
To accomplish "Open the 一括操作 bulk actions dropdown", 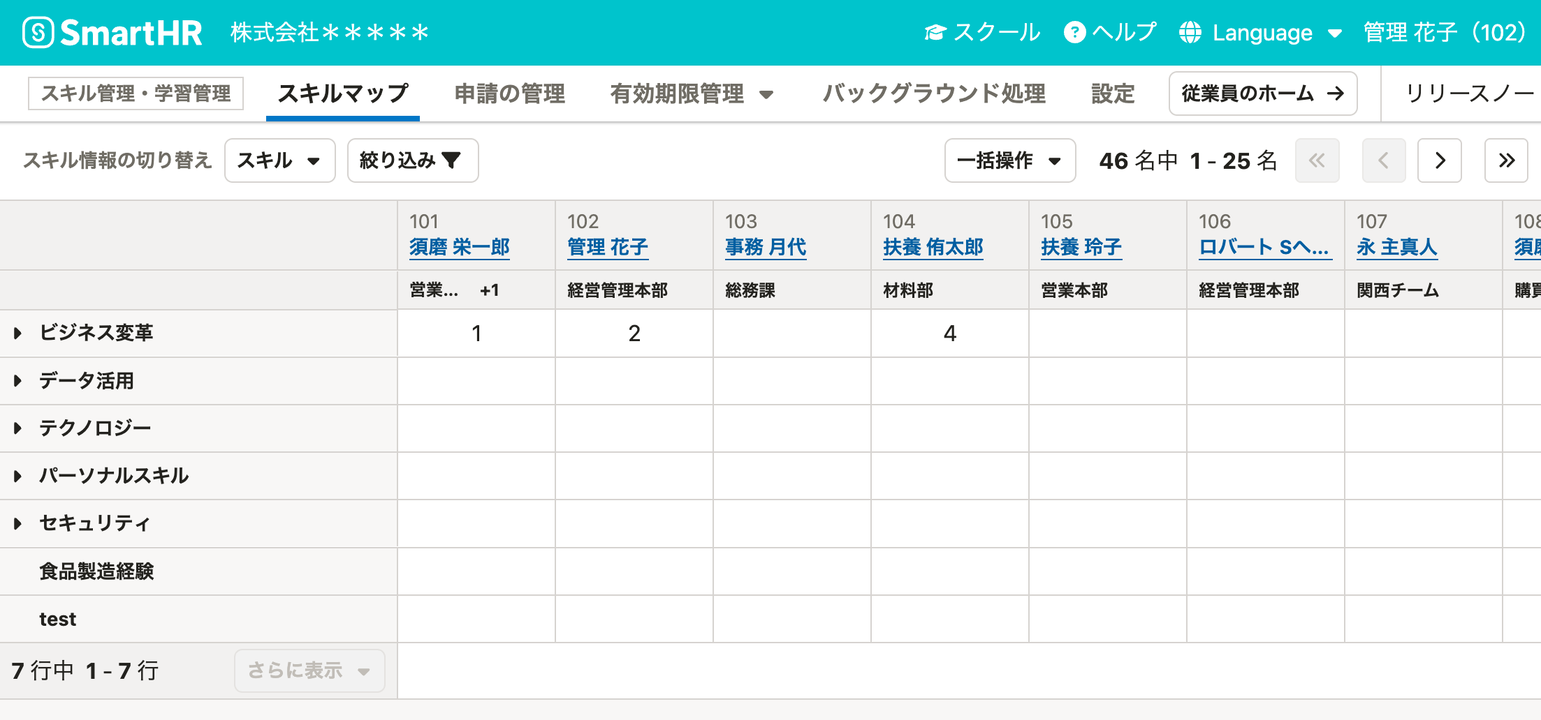I will (x=1009, y=160).
